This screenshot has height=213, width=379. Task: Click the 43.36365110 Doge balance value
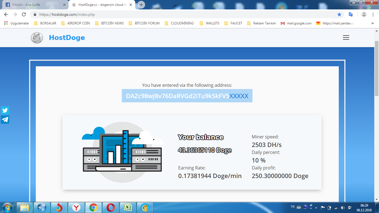tap(205, 150)
